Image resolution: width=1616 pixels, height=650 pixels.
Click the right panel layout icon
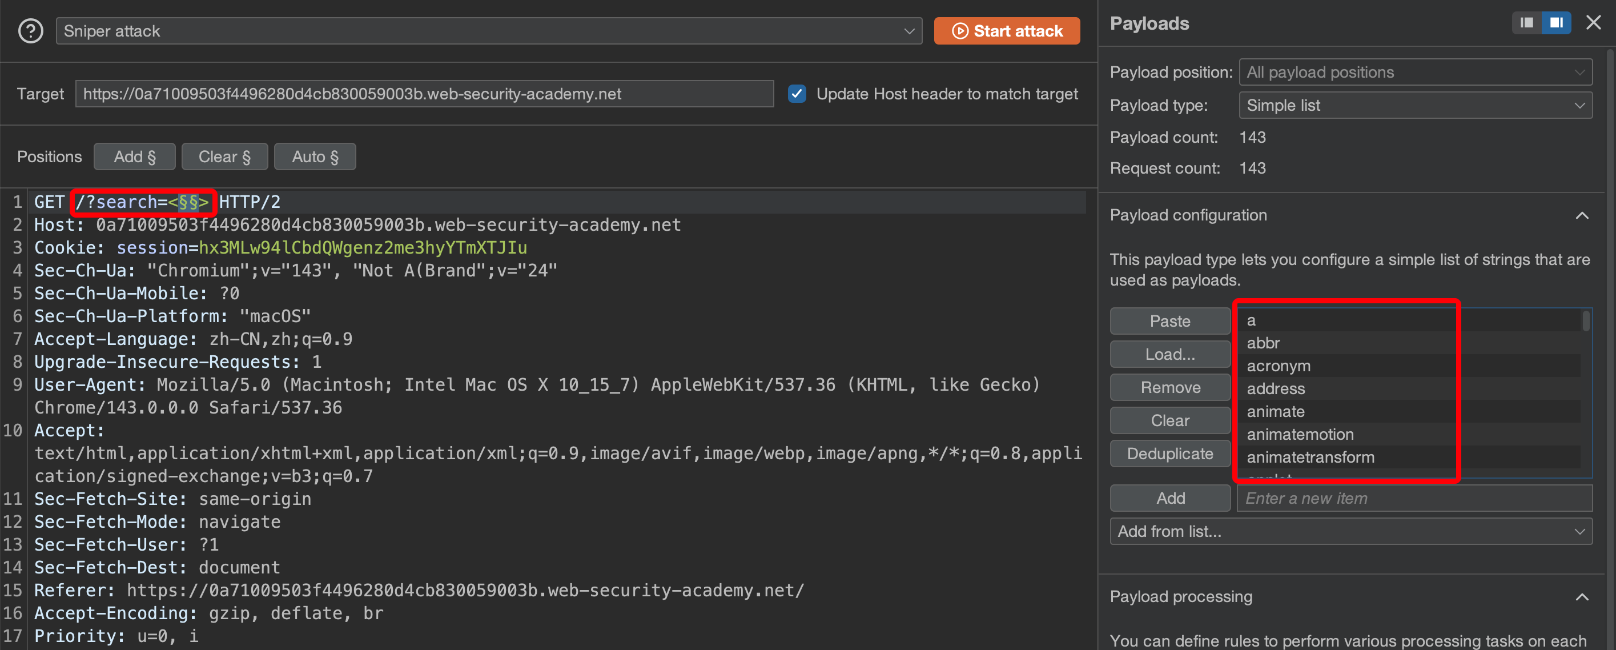(x=1557, y=23)
